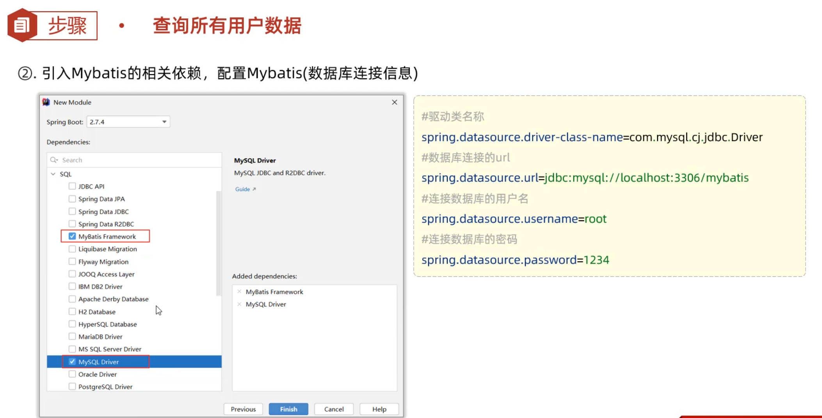Viewport: 822px width, 418px height.
Task: Remove MySQL Driver from Added dependencies
Action: (239, 304)
